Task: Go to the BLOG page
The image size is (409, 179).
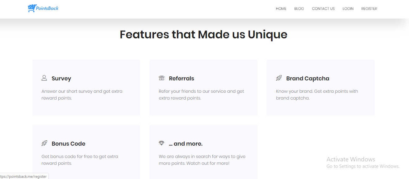Action: [299, 9]
